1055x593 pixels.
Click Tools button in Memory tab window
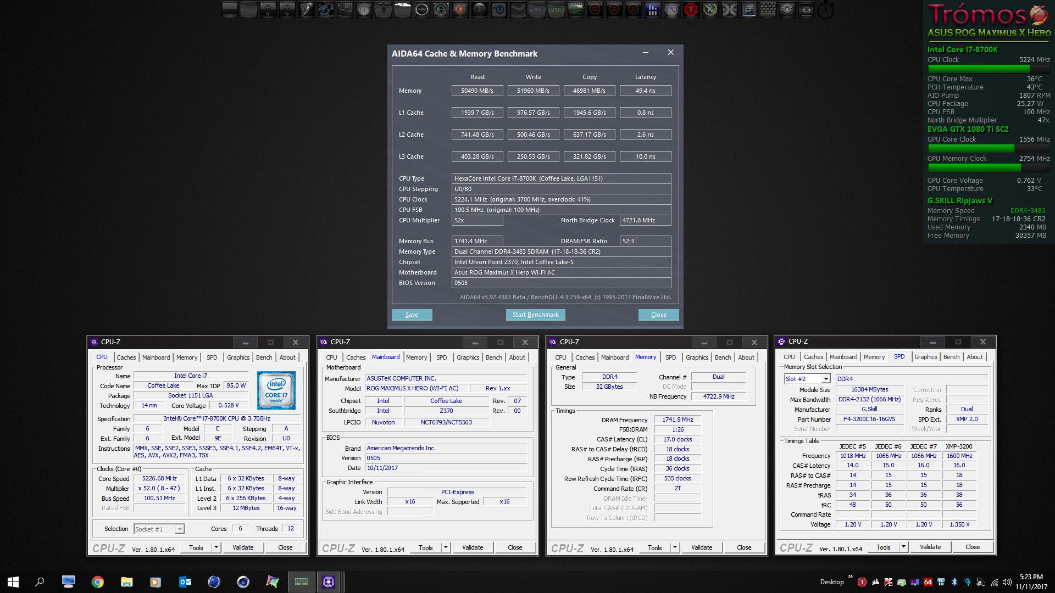(x=654, y=547)
